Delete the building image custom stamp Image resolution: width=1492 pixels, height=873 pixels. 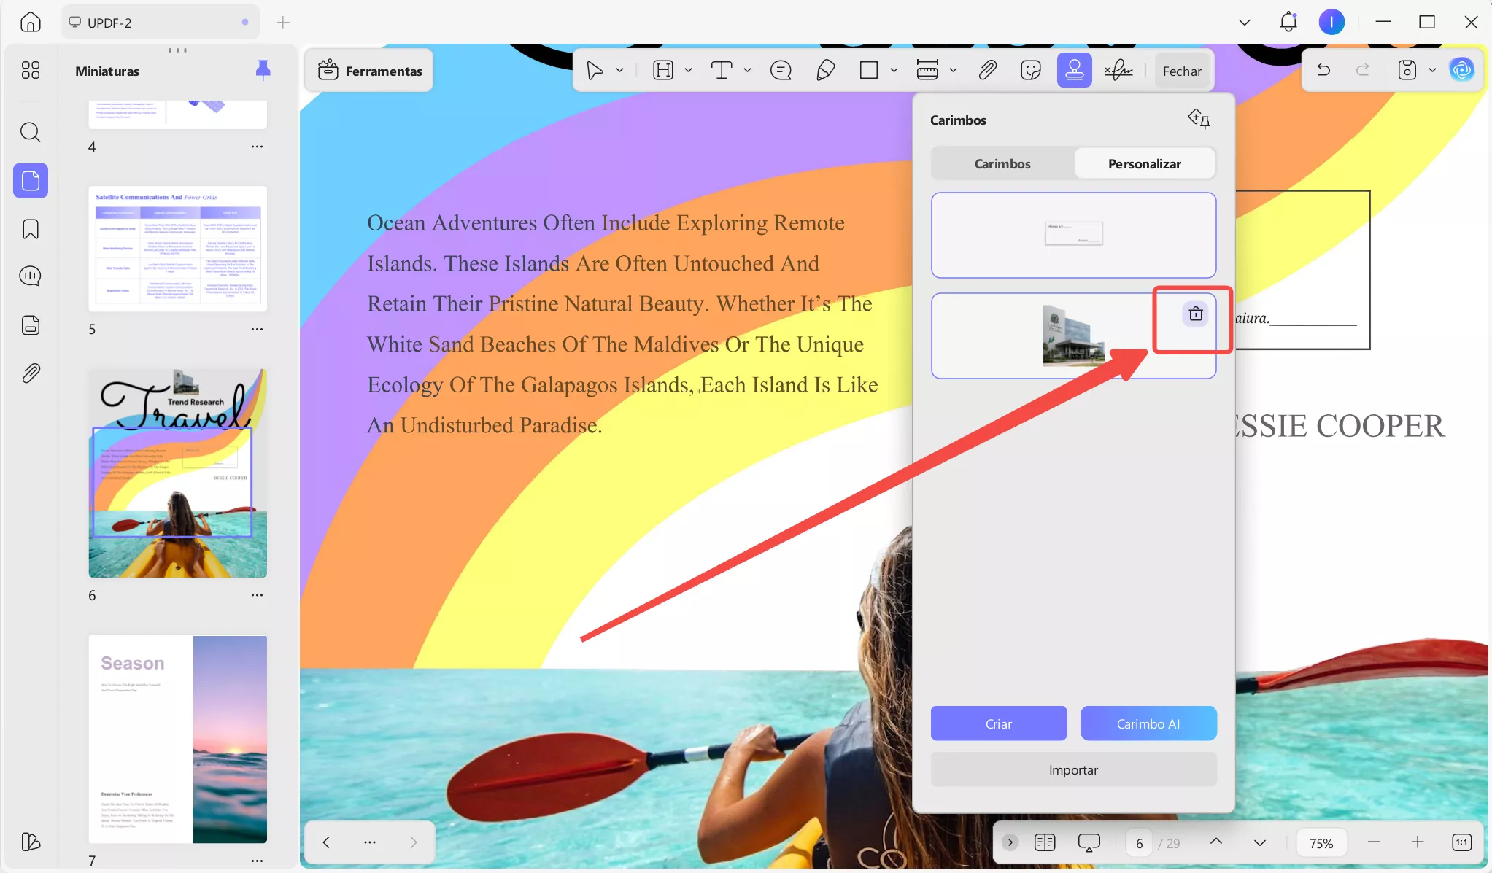(1195, 314)
